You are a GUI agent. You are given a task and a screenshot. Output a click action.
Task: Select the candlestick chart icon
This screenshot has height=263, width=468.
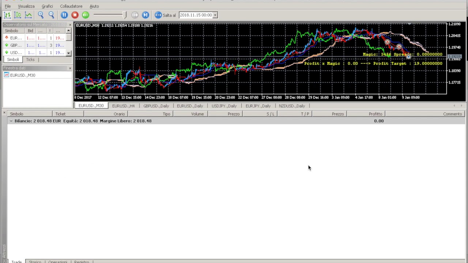click(18, 15)
